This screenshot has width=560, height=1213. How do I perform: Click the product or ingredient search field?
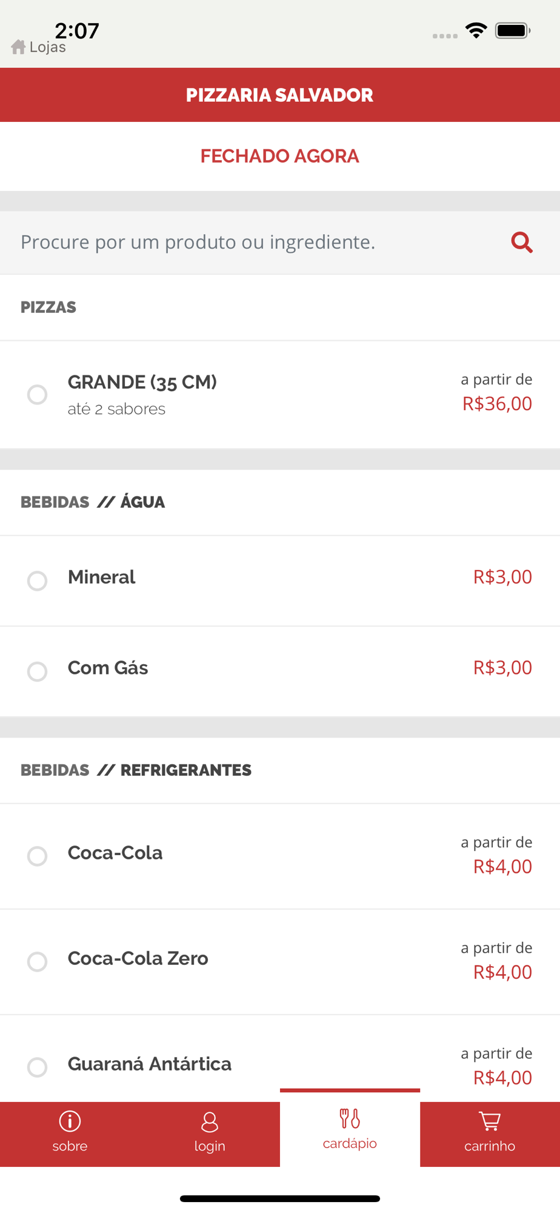click(x=255, y=242)
